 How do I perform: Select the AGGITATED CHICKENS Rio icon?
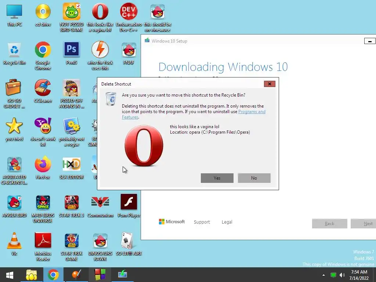point(14,171)
